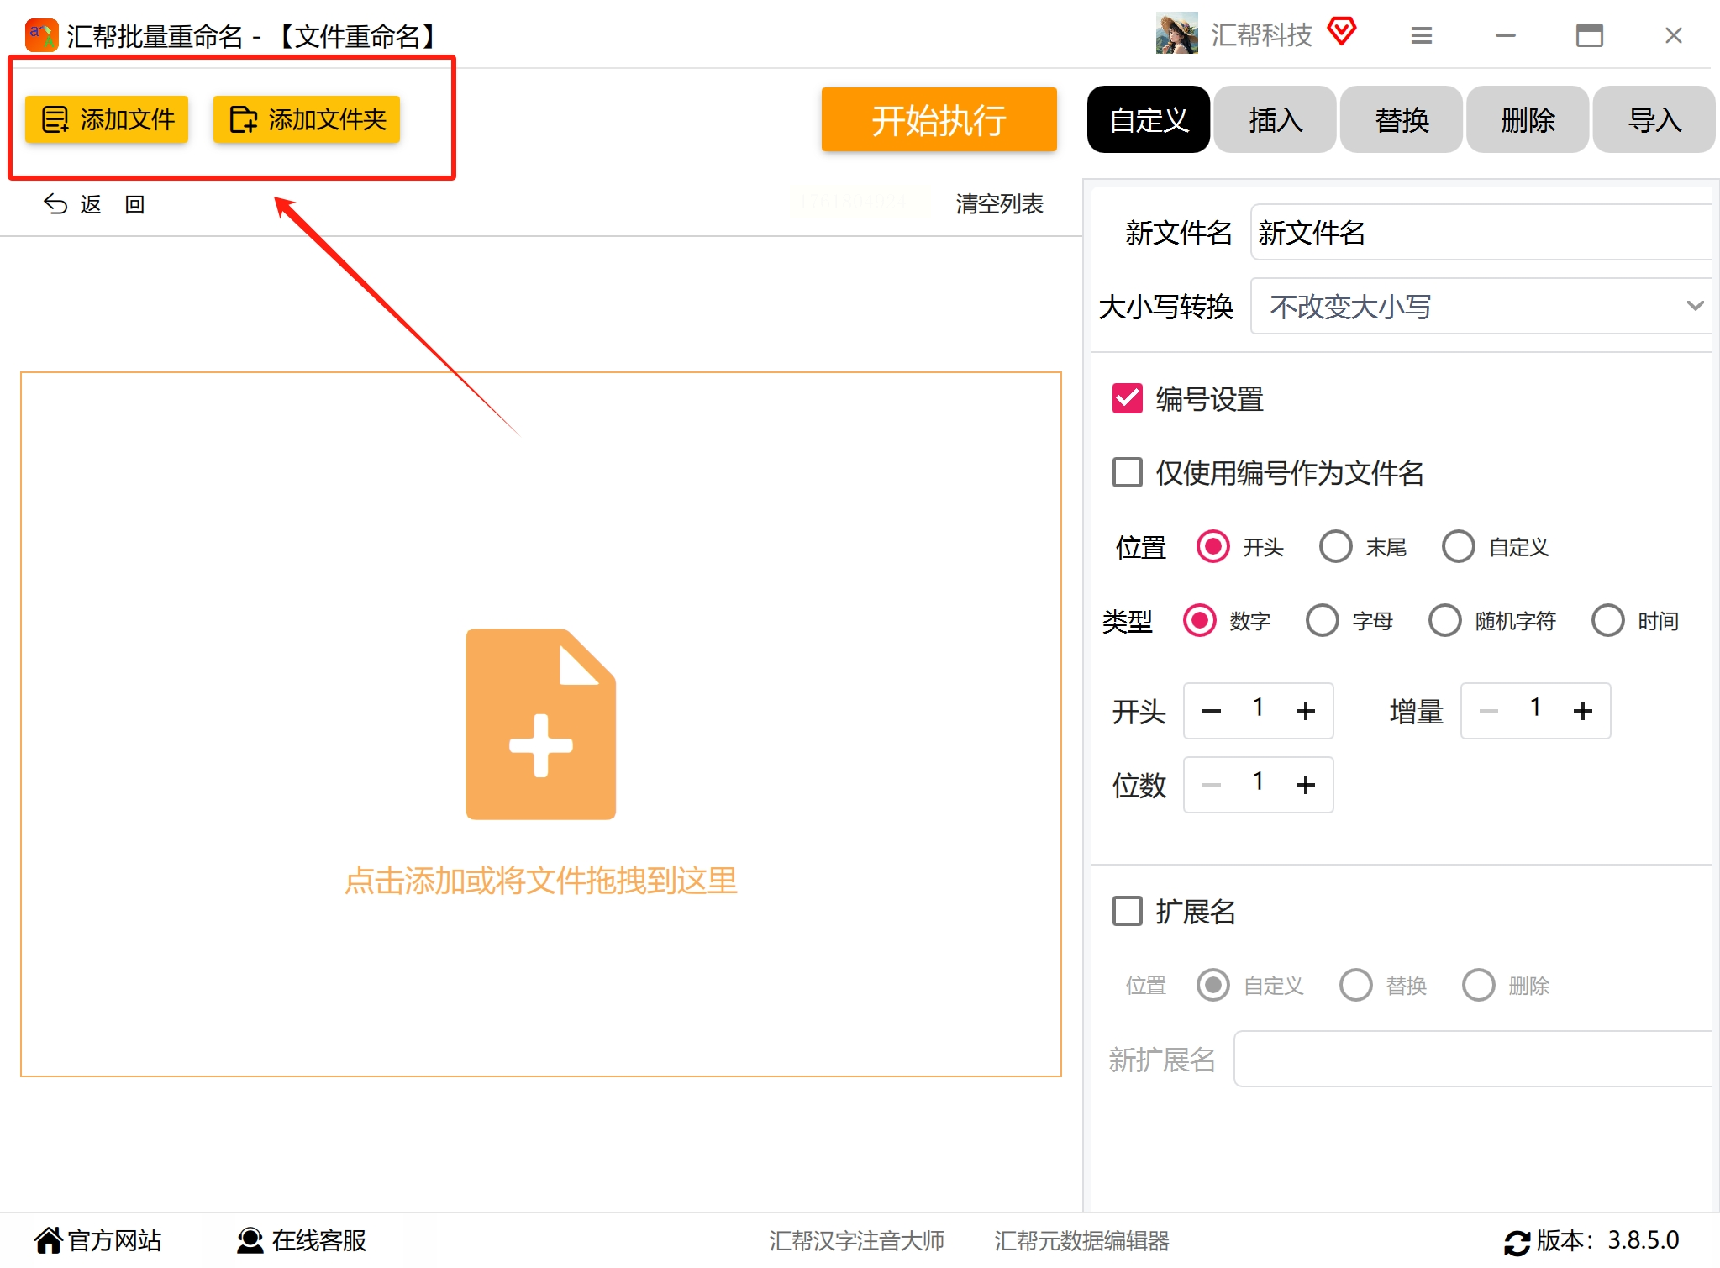Click the version refresh icon
Screen dimensions: 1720x1268
pyautogui.click(x=1516, y=1242)
